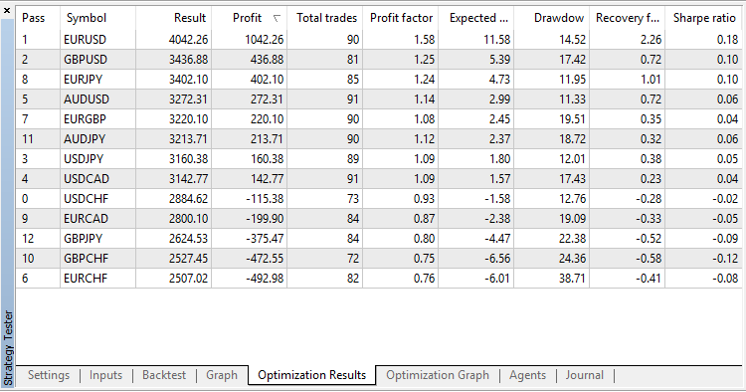Screen dimensions: 746x392
Task: Select the AUDJPY row
Action: (x=379, y=139)
